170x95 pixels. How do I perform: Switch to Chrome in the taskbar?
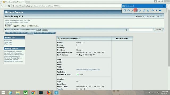(33, 93)
